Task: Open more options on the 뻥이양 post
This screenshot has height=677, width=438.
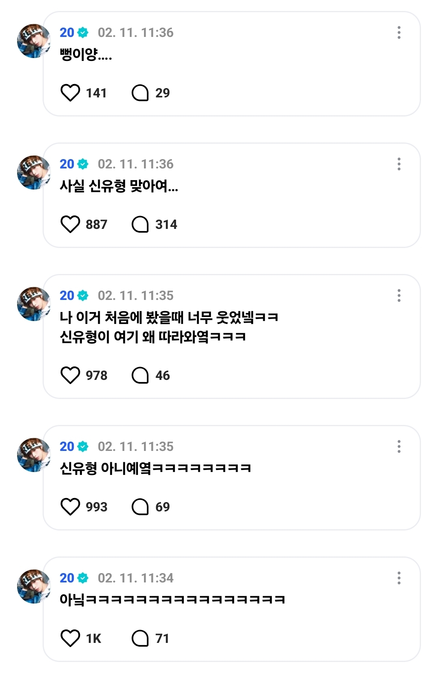Action: coord(399,32)
